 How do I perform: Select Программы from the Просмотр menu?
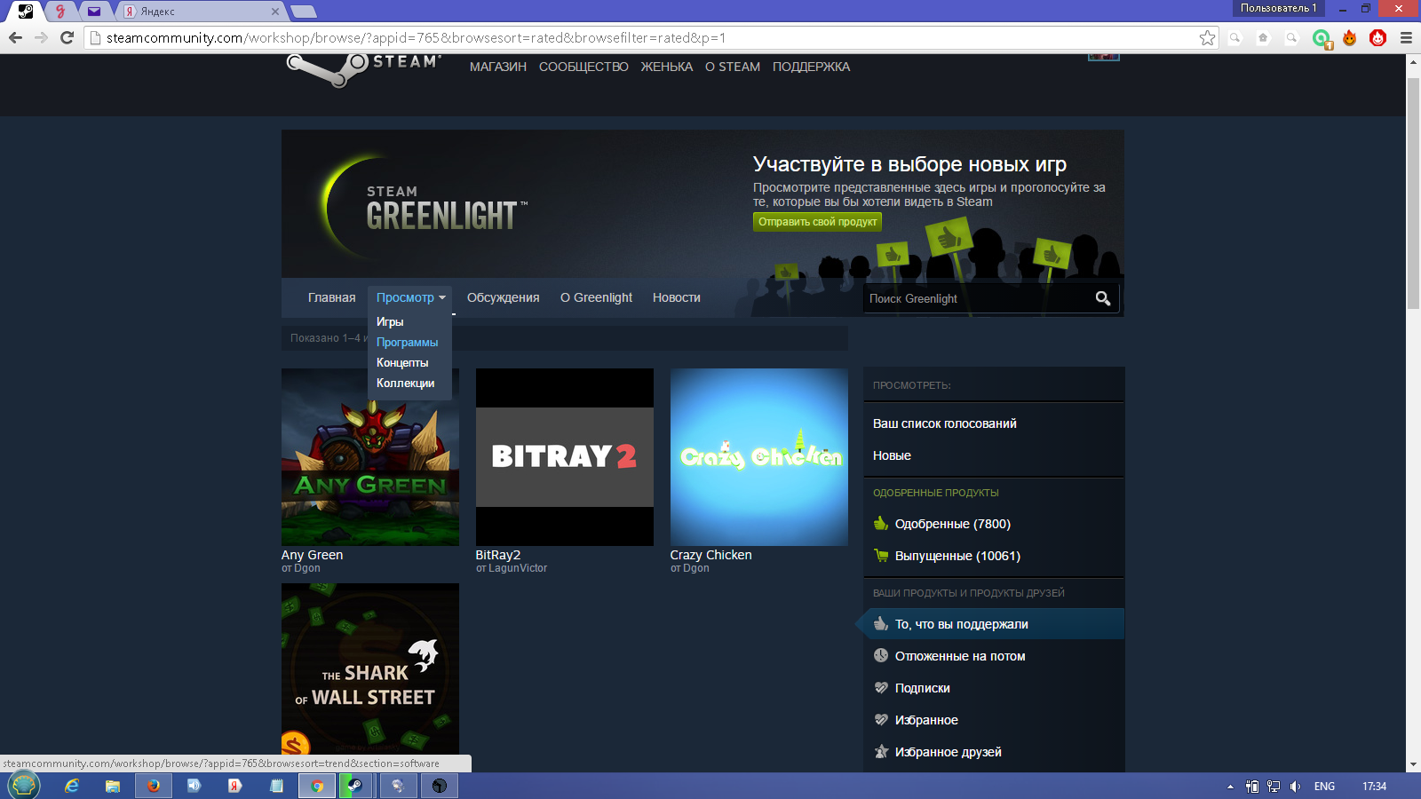tap(408, 342)
